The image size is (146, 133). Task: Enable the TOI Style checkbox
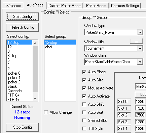click(x=84, y=129)
